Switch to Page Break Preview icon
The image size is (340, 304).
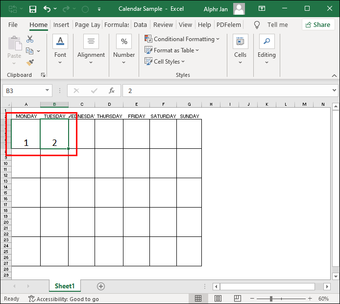click(238, 299)
